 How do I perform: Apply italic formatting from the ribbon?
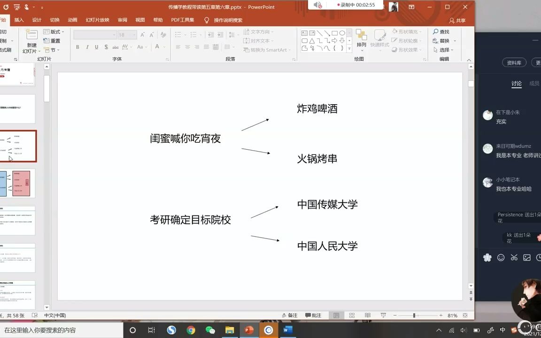pyautogui.click(x=87, y=47)
